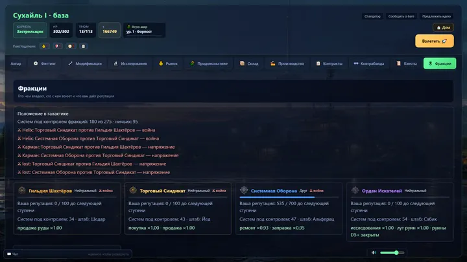Open the Фиттинг tab

(45, 63)
